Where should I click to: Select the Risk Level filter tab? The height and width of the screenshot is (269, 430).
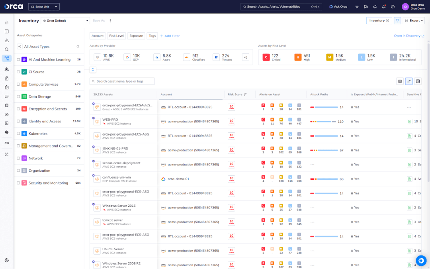tap(116, 35)
